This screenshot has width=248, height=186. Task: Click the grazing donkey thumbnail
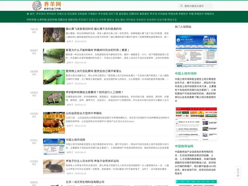tap(54, 98)
